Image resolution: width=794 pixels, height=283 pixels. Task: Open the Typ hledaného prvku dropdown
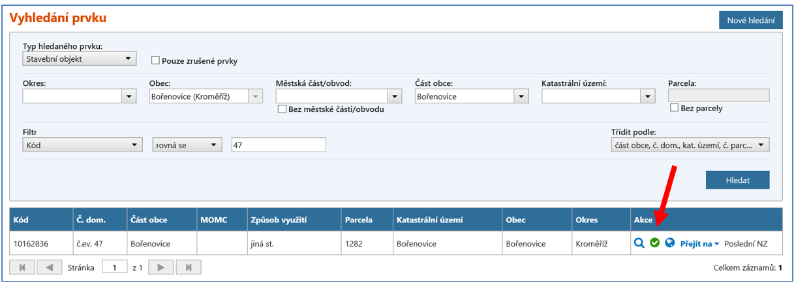[80, 59]
